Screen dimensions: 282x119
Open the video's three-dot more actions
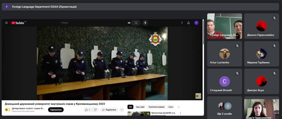(122, 110)
